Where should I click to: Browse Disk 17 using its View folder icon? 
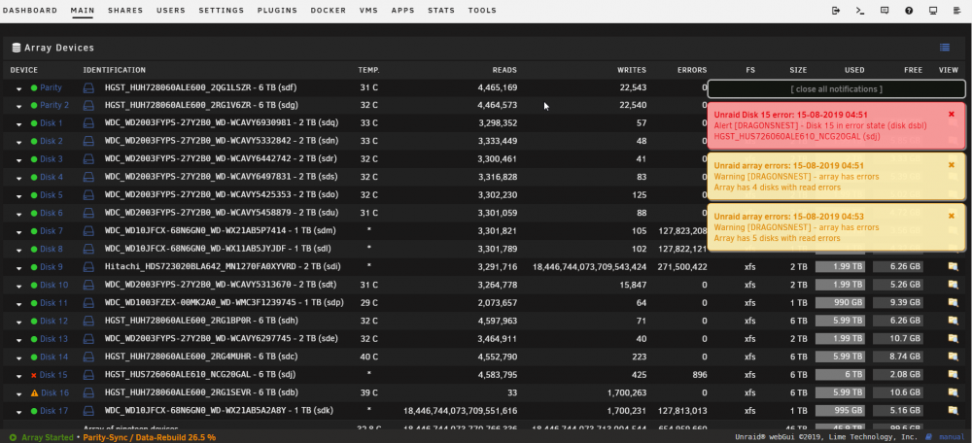point(953,411)
